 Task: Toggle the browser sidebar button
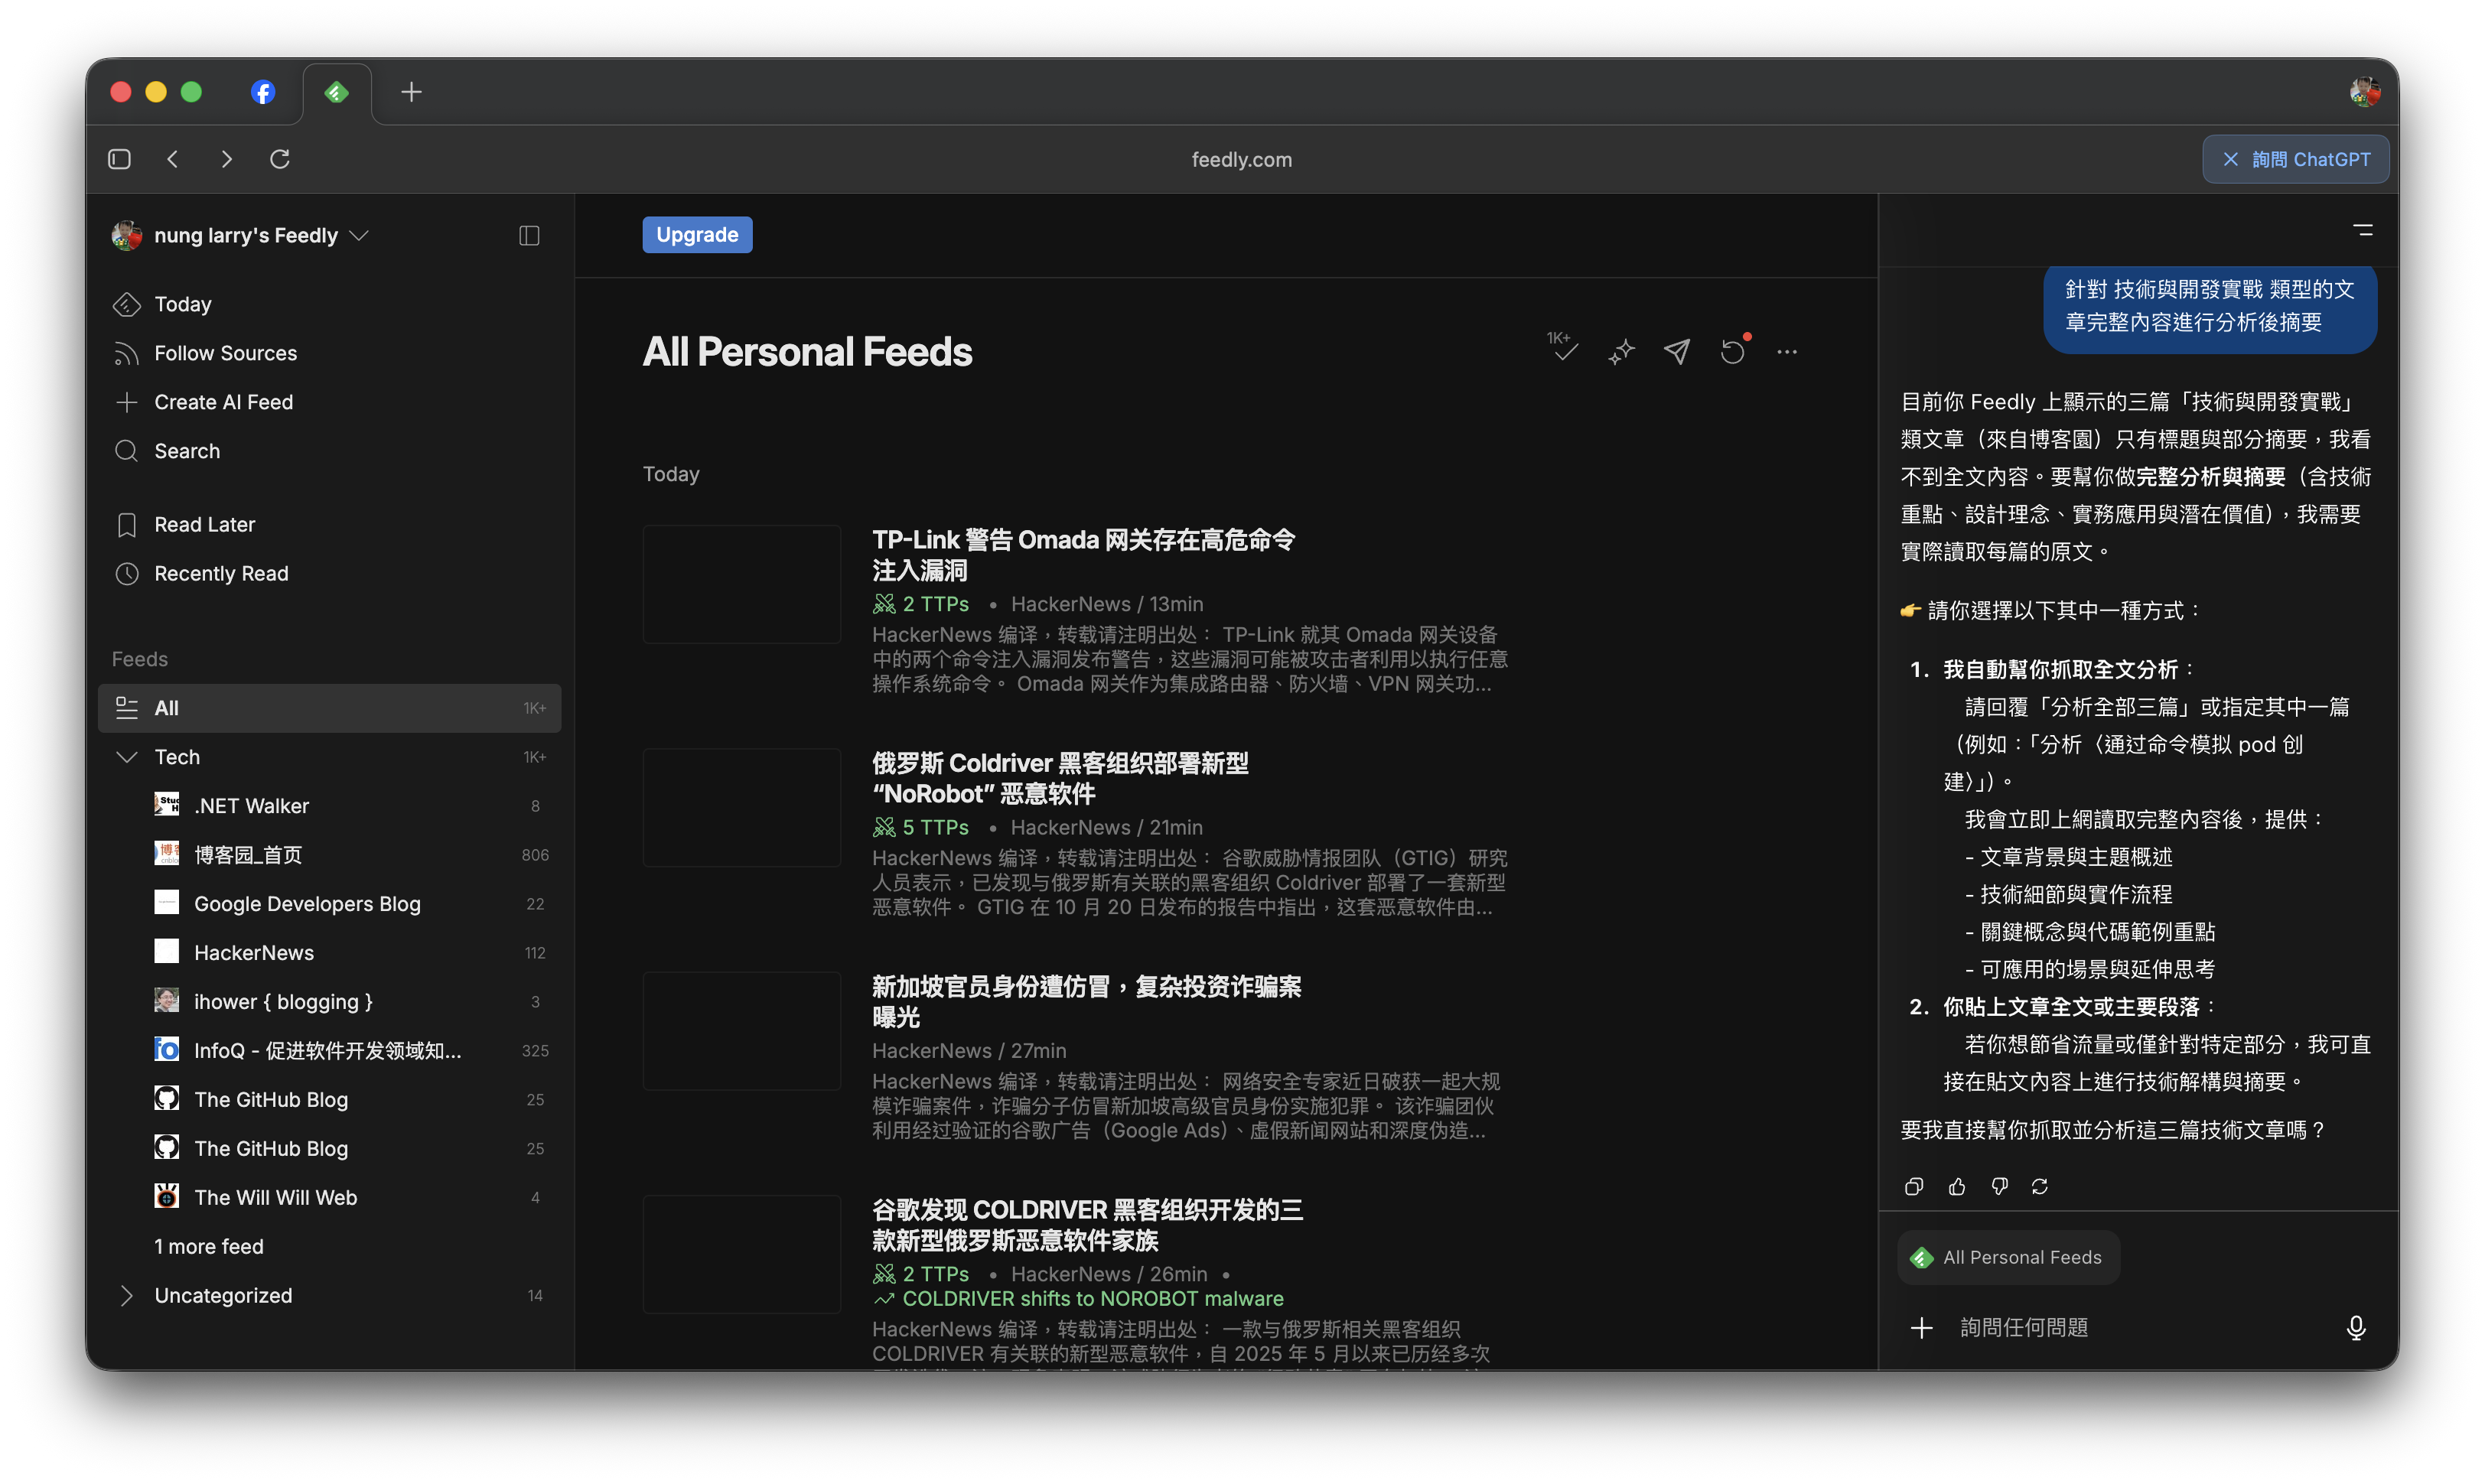tap(119, 159)
